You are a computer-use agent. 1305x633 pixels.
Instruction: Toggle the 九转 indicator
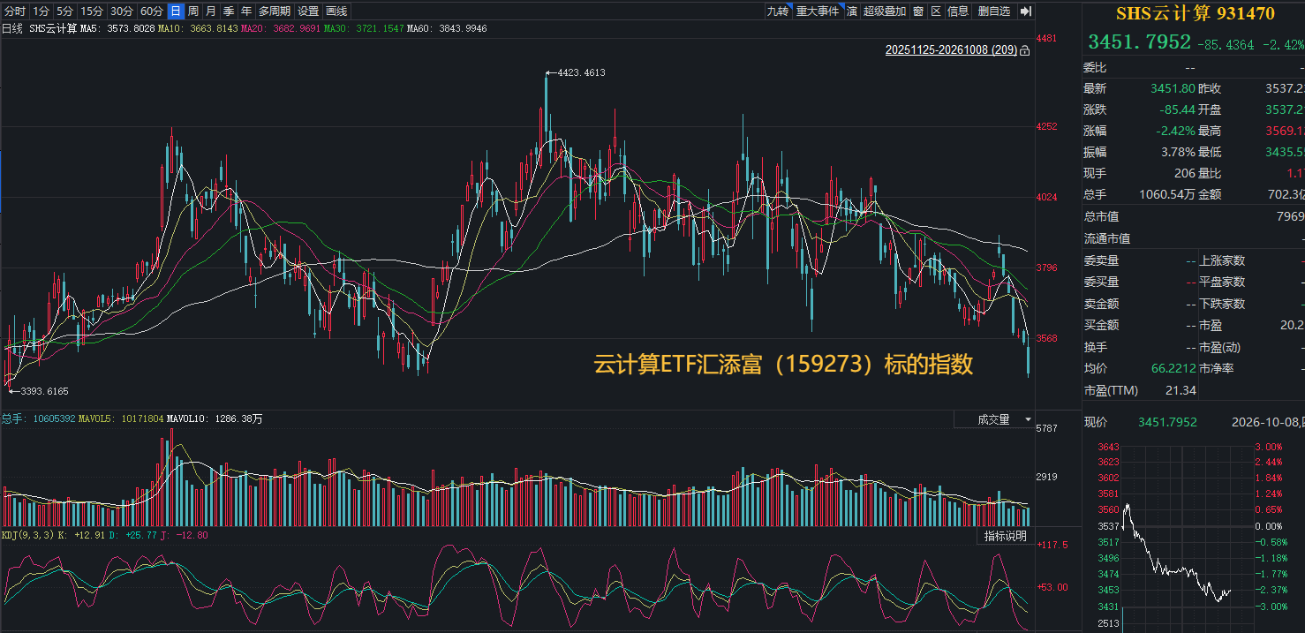pos(777,11)
